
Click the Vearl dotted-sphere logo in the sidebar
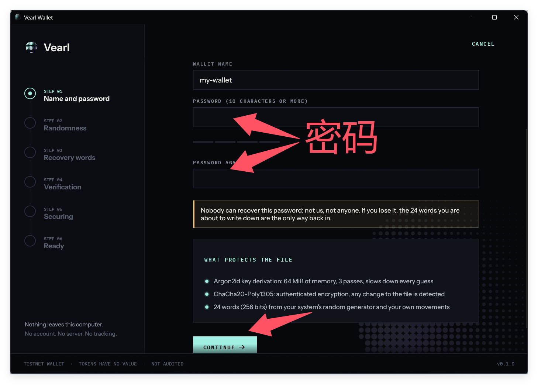click(x=31, y=47)
